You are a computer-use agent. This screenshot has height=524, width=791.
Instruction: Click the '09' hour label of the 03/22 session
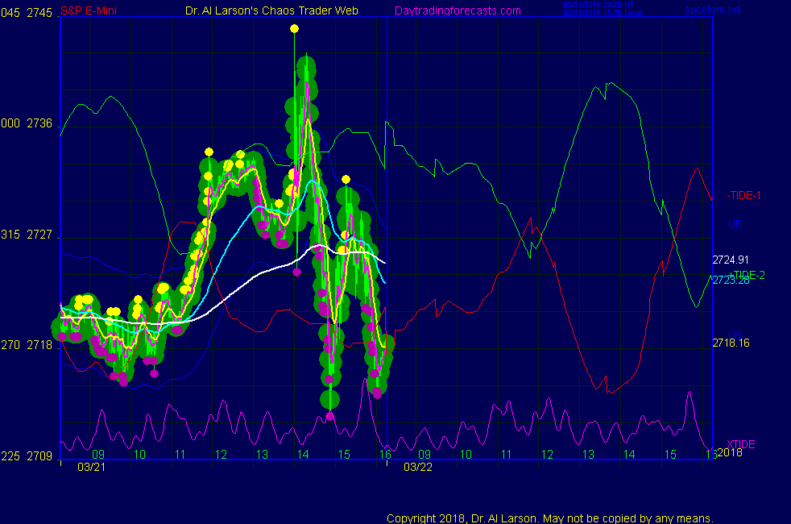[424, 455]
